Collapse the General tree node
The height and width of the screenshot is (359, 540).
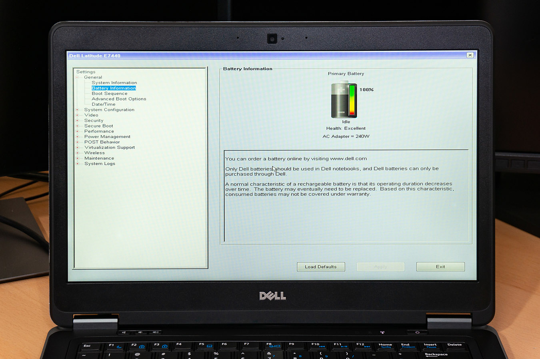click(x=78, y=77)
